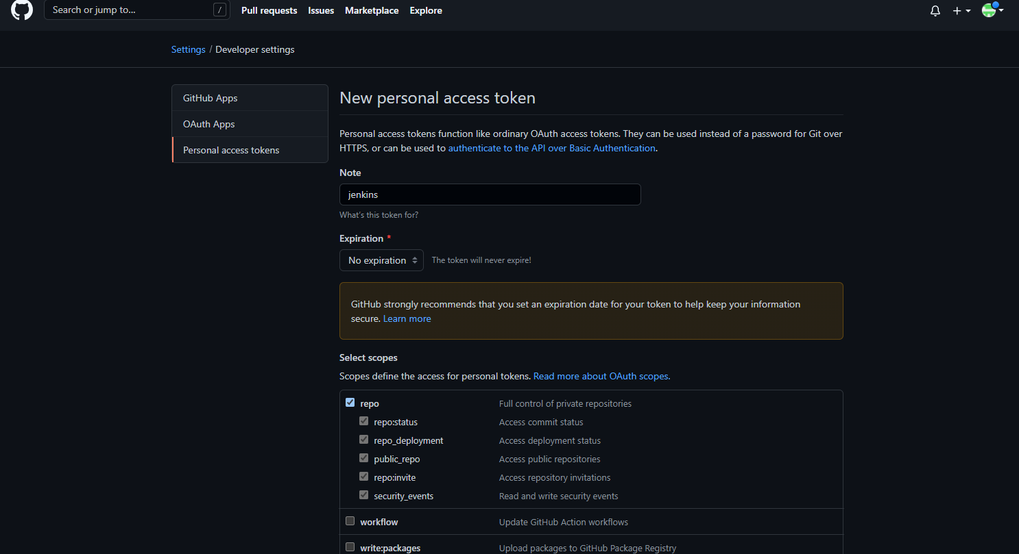The image size is (1019, 554).
Task: Click 'Access public repositories' description
Action: coord(550,459)
